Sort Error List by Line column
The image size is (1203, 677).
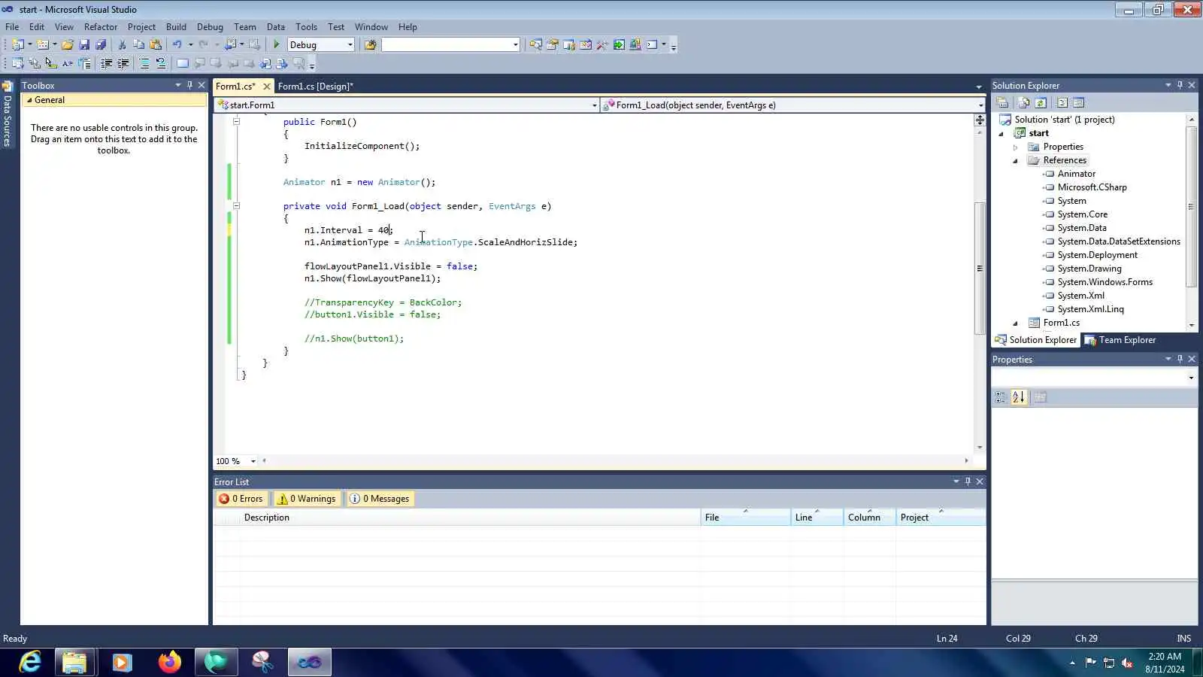[x=817, y=518]
